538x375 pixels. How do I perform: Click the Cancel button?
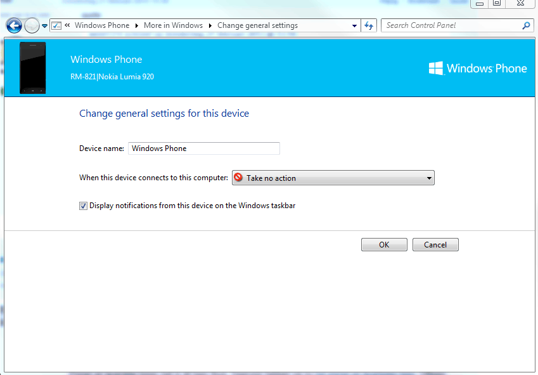pos(435,244)
